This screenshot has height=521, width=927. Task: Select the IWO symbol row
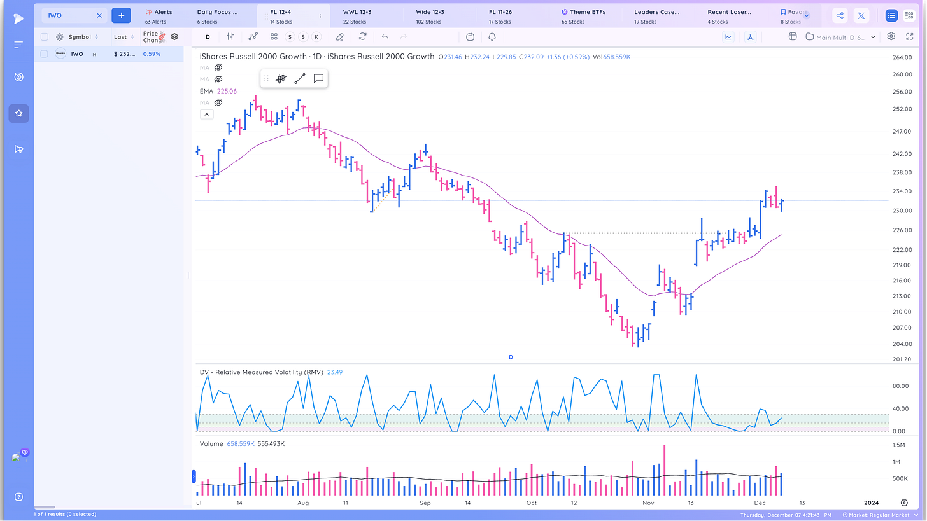[109, 54]
